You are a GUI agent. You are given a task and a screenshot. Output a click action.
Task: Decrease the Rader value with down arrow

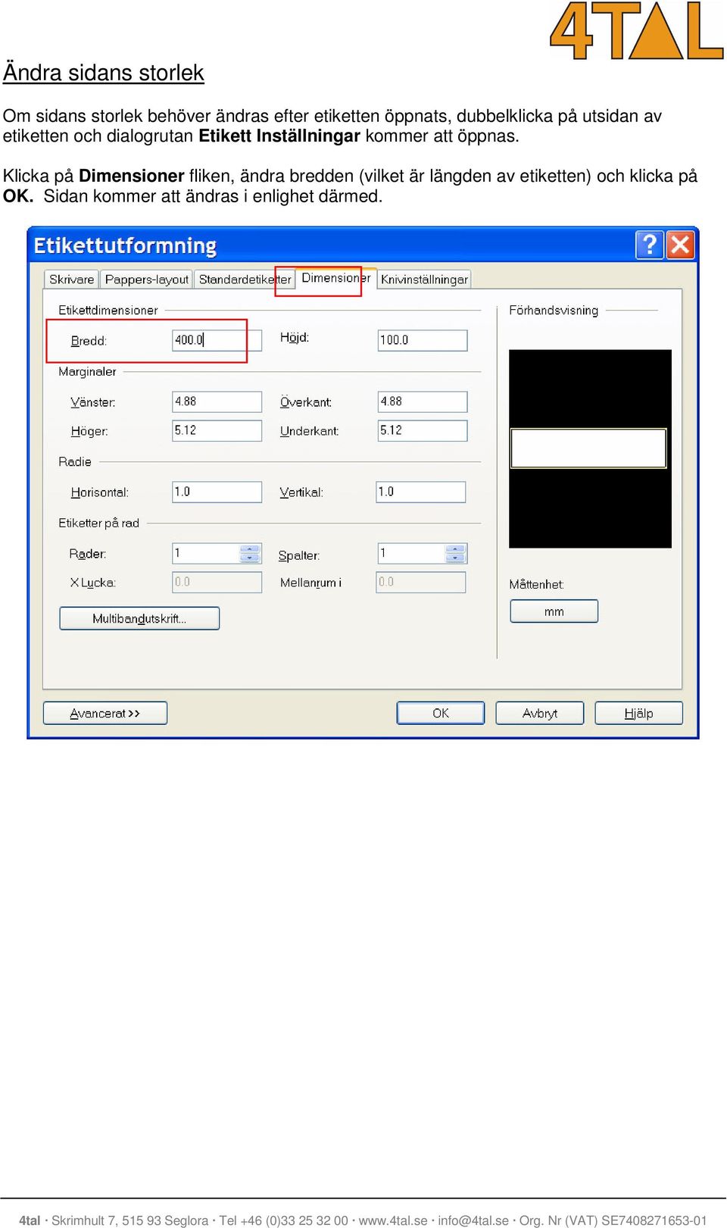click(250, 558)
